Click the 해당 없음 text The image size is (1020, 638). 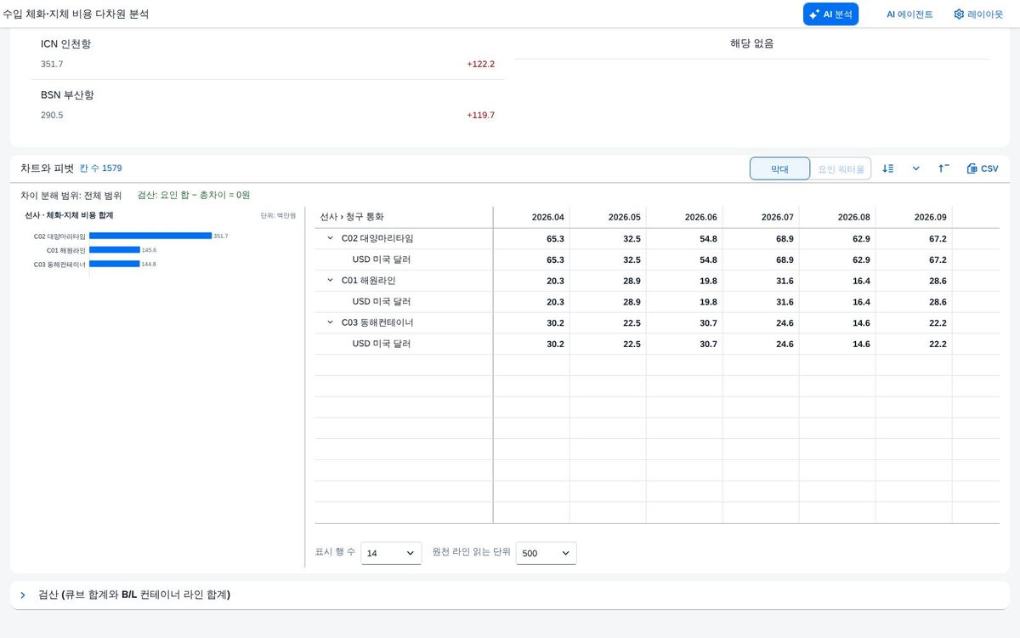(752, 43)
